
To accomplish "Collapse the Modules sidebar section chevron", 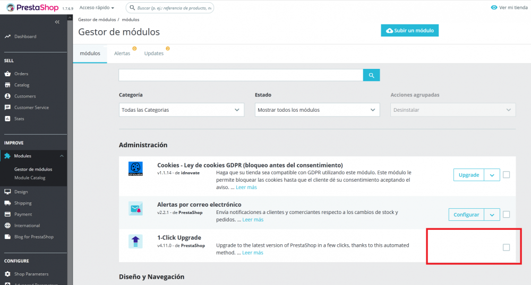I will coord(62,156).
